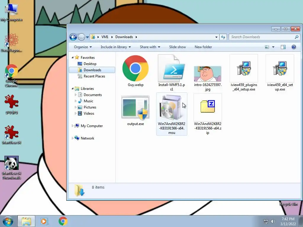Click the Slide show button
This screenshot has width=303, height=227.
(178, 47)
